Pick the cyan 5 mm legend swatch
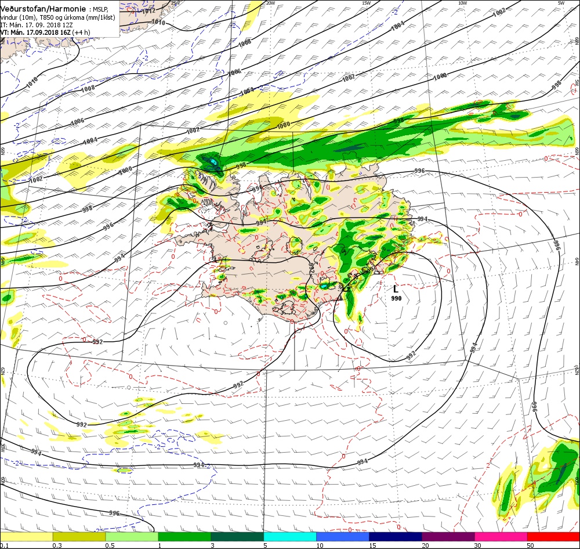The height and width of the screenshot is (549, 580). 290,537
